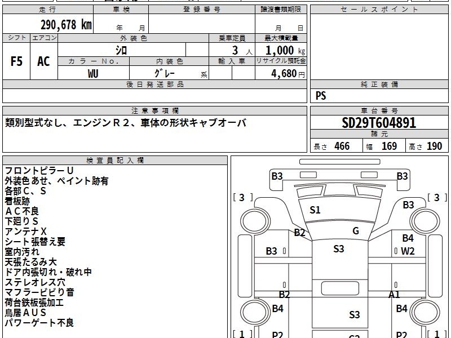Screen dimensions: 451x338
Task: Click the note ドア内張切れ・破れ中
Action: 48,272
